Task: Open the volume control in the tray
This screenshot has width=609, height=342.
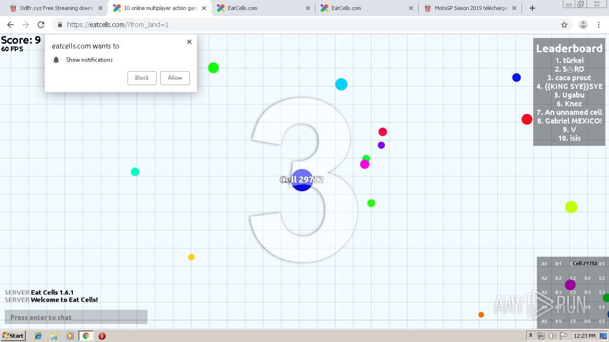Action: [x=552, y=336]
